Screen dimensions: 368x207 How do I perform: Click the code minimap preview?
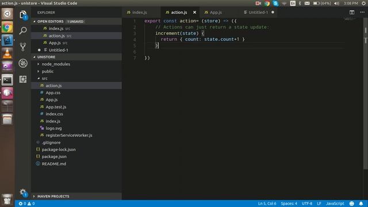(350, 19)
